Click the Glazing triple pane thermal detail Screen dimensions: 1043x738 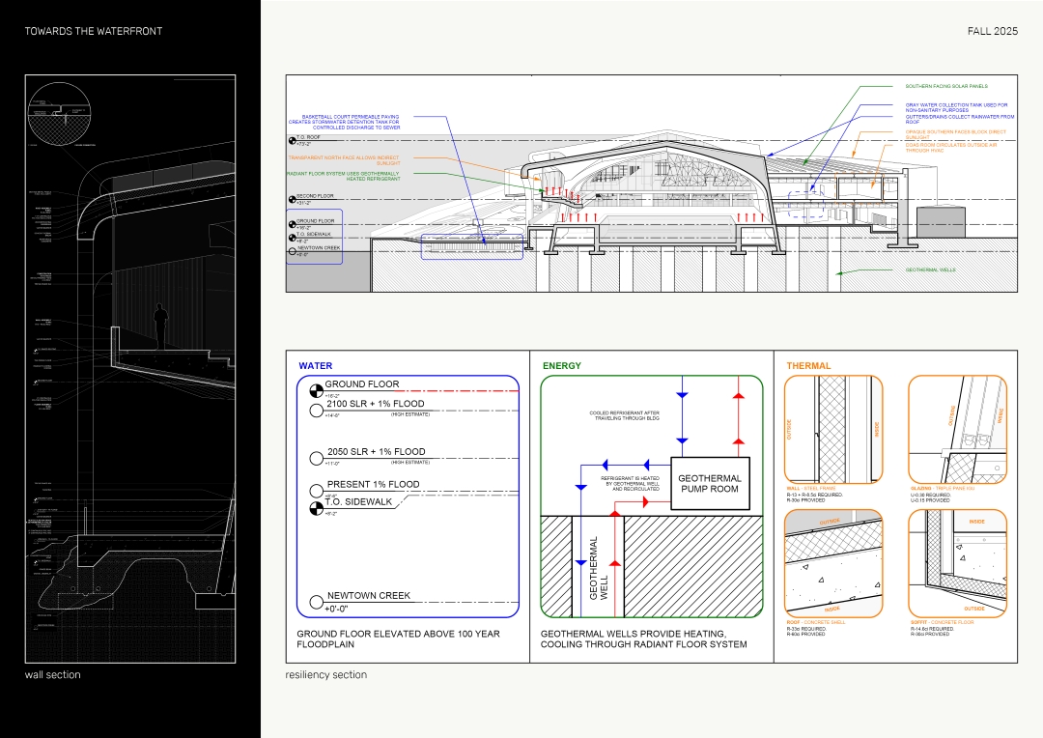pyautogui.click(x=957, y=428)
